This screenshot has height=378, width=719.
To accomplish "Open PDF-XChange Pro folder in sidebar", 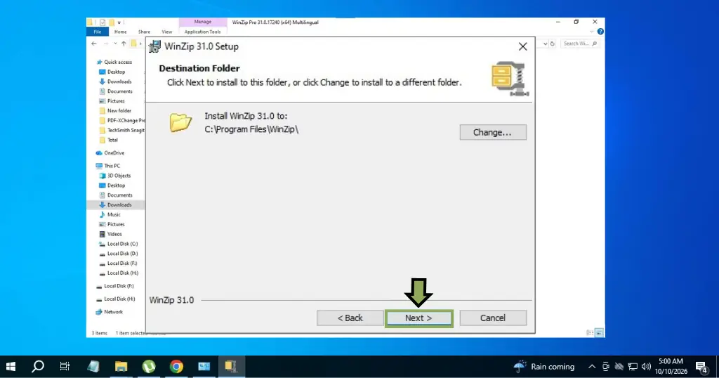I will 122,120.
